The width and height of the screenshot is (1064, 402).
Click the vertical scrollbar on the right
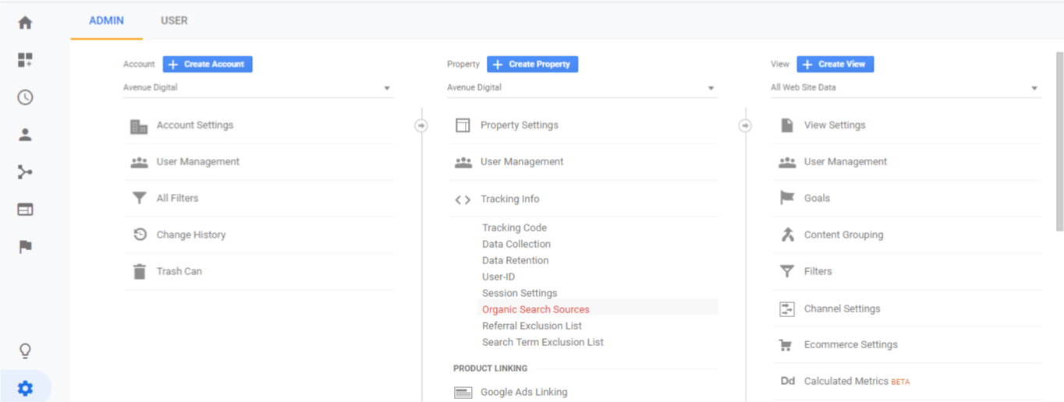pos(1059,140)
